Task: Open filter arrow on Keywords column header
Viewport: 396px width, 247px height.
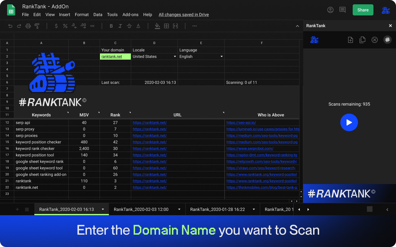Action: click(67, 113)
